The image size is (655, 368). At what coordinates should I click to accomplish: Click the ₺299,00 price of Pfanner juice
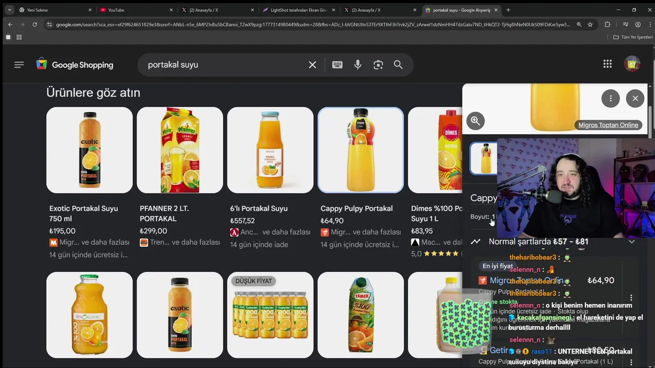[154, 231]
